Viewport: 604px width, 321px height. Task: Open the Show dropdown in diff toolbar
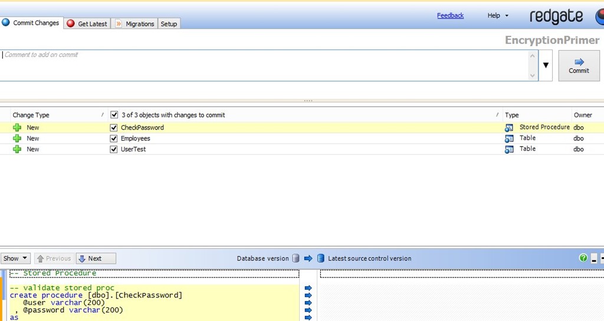pos(15,259)
